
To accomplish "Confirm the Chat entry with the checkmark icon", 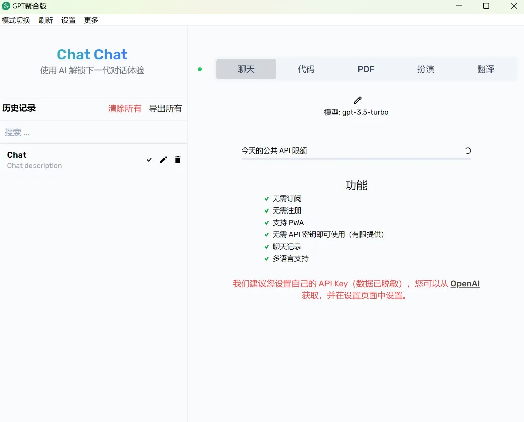I will [149, 160].
